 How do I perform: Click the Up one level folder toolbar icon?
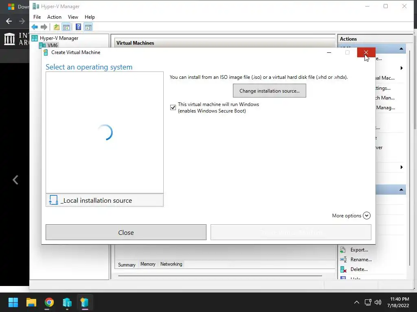point(56,27)
